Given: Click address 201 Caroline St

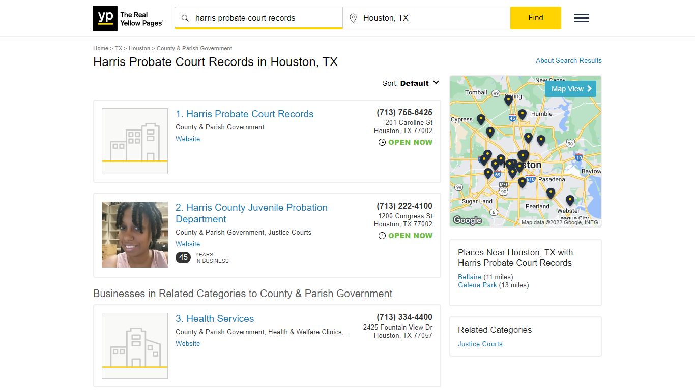Looking at the screenshot, I should (409, 122).
